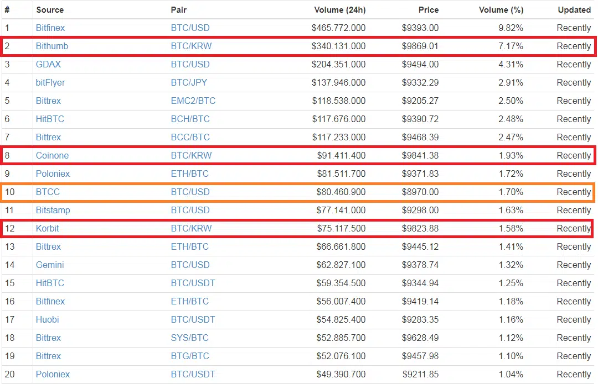The width and height of the screenshot is (598, 384).
Task: Open the Bitstamp source link
Action: click(x=53, y=210)
